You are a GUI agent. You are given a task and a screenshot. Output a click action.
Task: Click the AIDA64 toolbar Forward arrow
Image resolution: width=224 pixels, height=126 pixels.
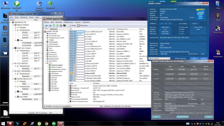(50, 25)
